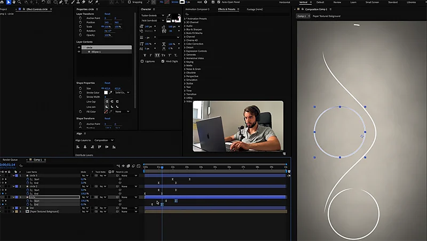
Task: Toggle the Faux Bold text style button
Action: (x=145, y=55)
